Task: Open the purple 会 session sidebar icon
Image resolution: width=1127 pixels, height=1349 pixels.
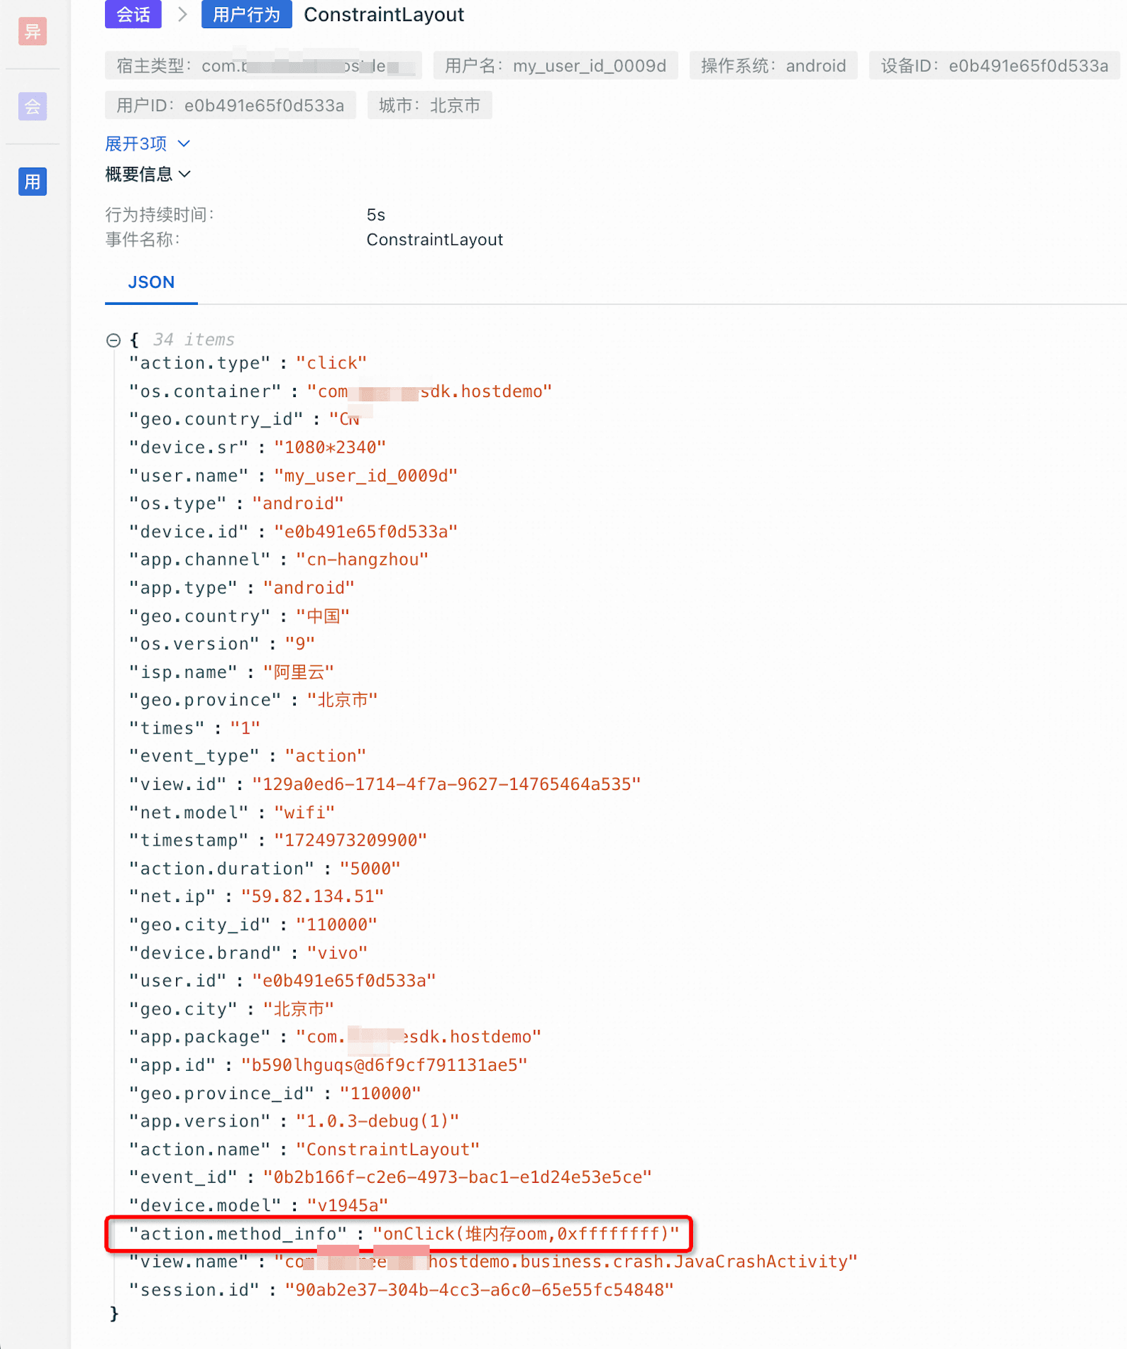Action: click(x=32, y=106)
